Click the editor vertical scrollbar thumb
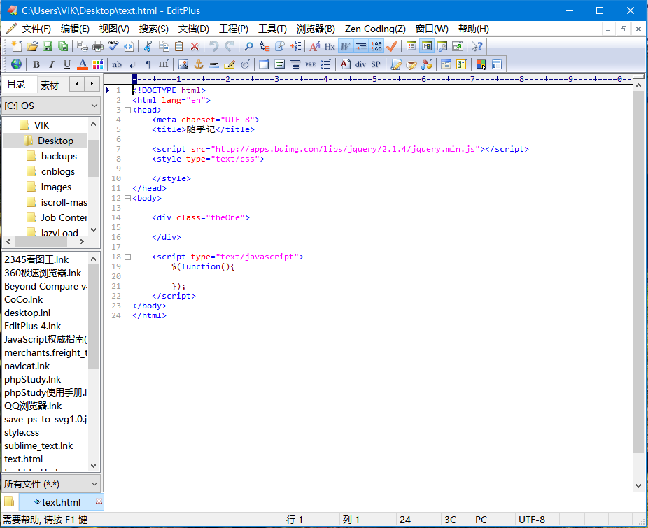 (638, 271)
